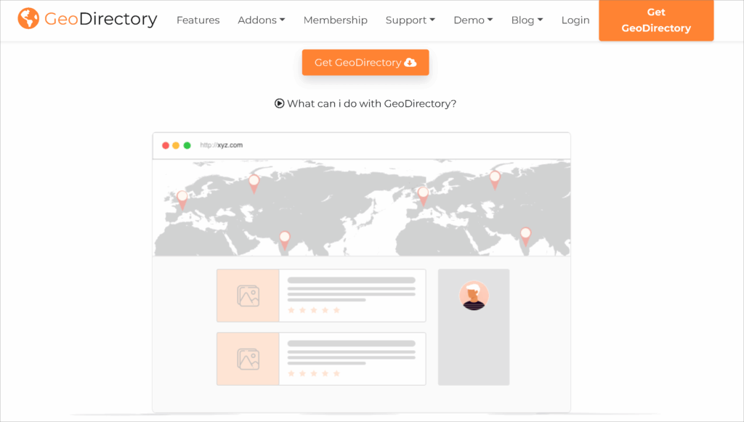744x422 pixels.
Task: Click the star rating on first listing card
Action: point(314,310)
